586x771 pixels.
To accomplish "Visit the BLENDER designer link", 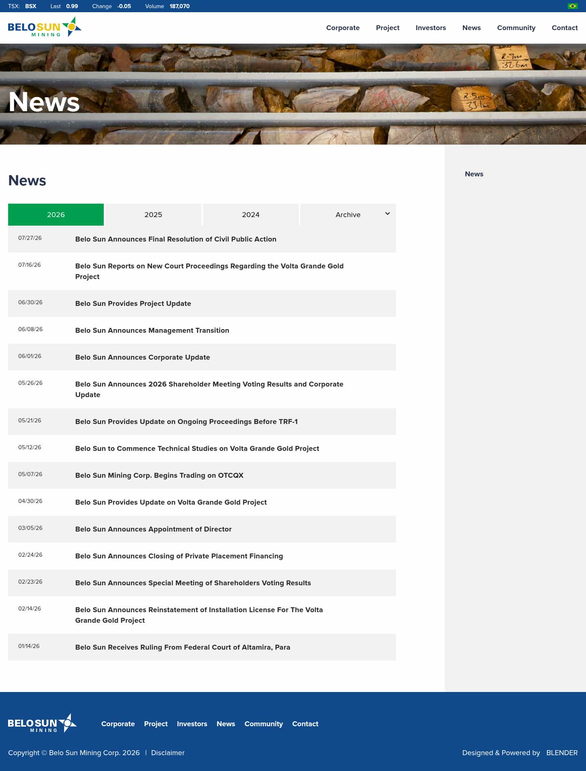I will point(562,753).
